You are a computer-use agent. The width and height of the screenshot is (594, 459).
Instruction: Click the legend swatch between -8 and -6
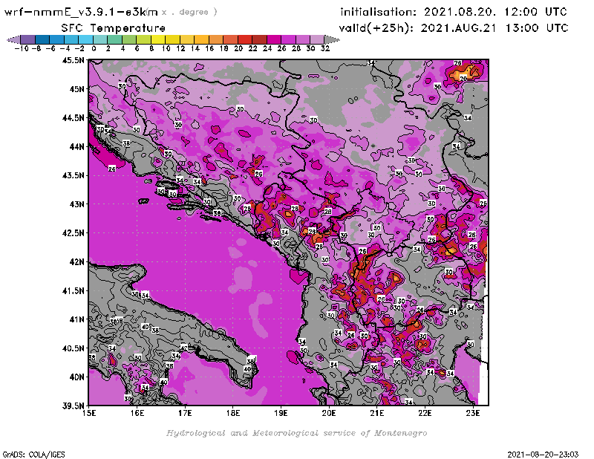42,39
